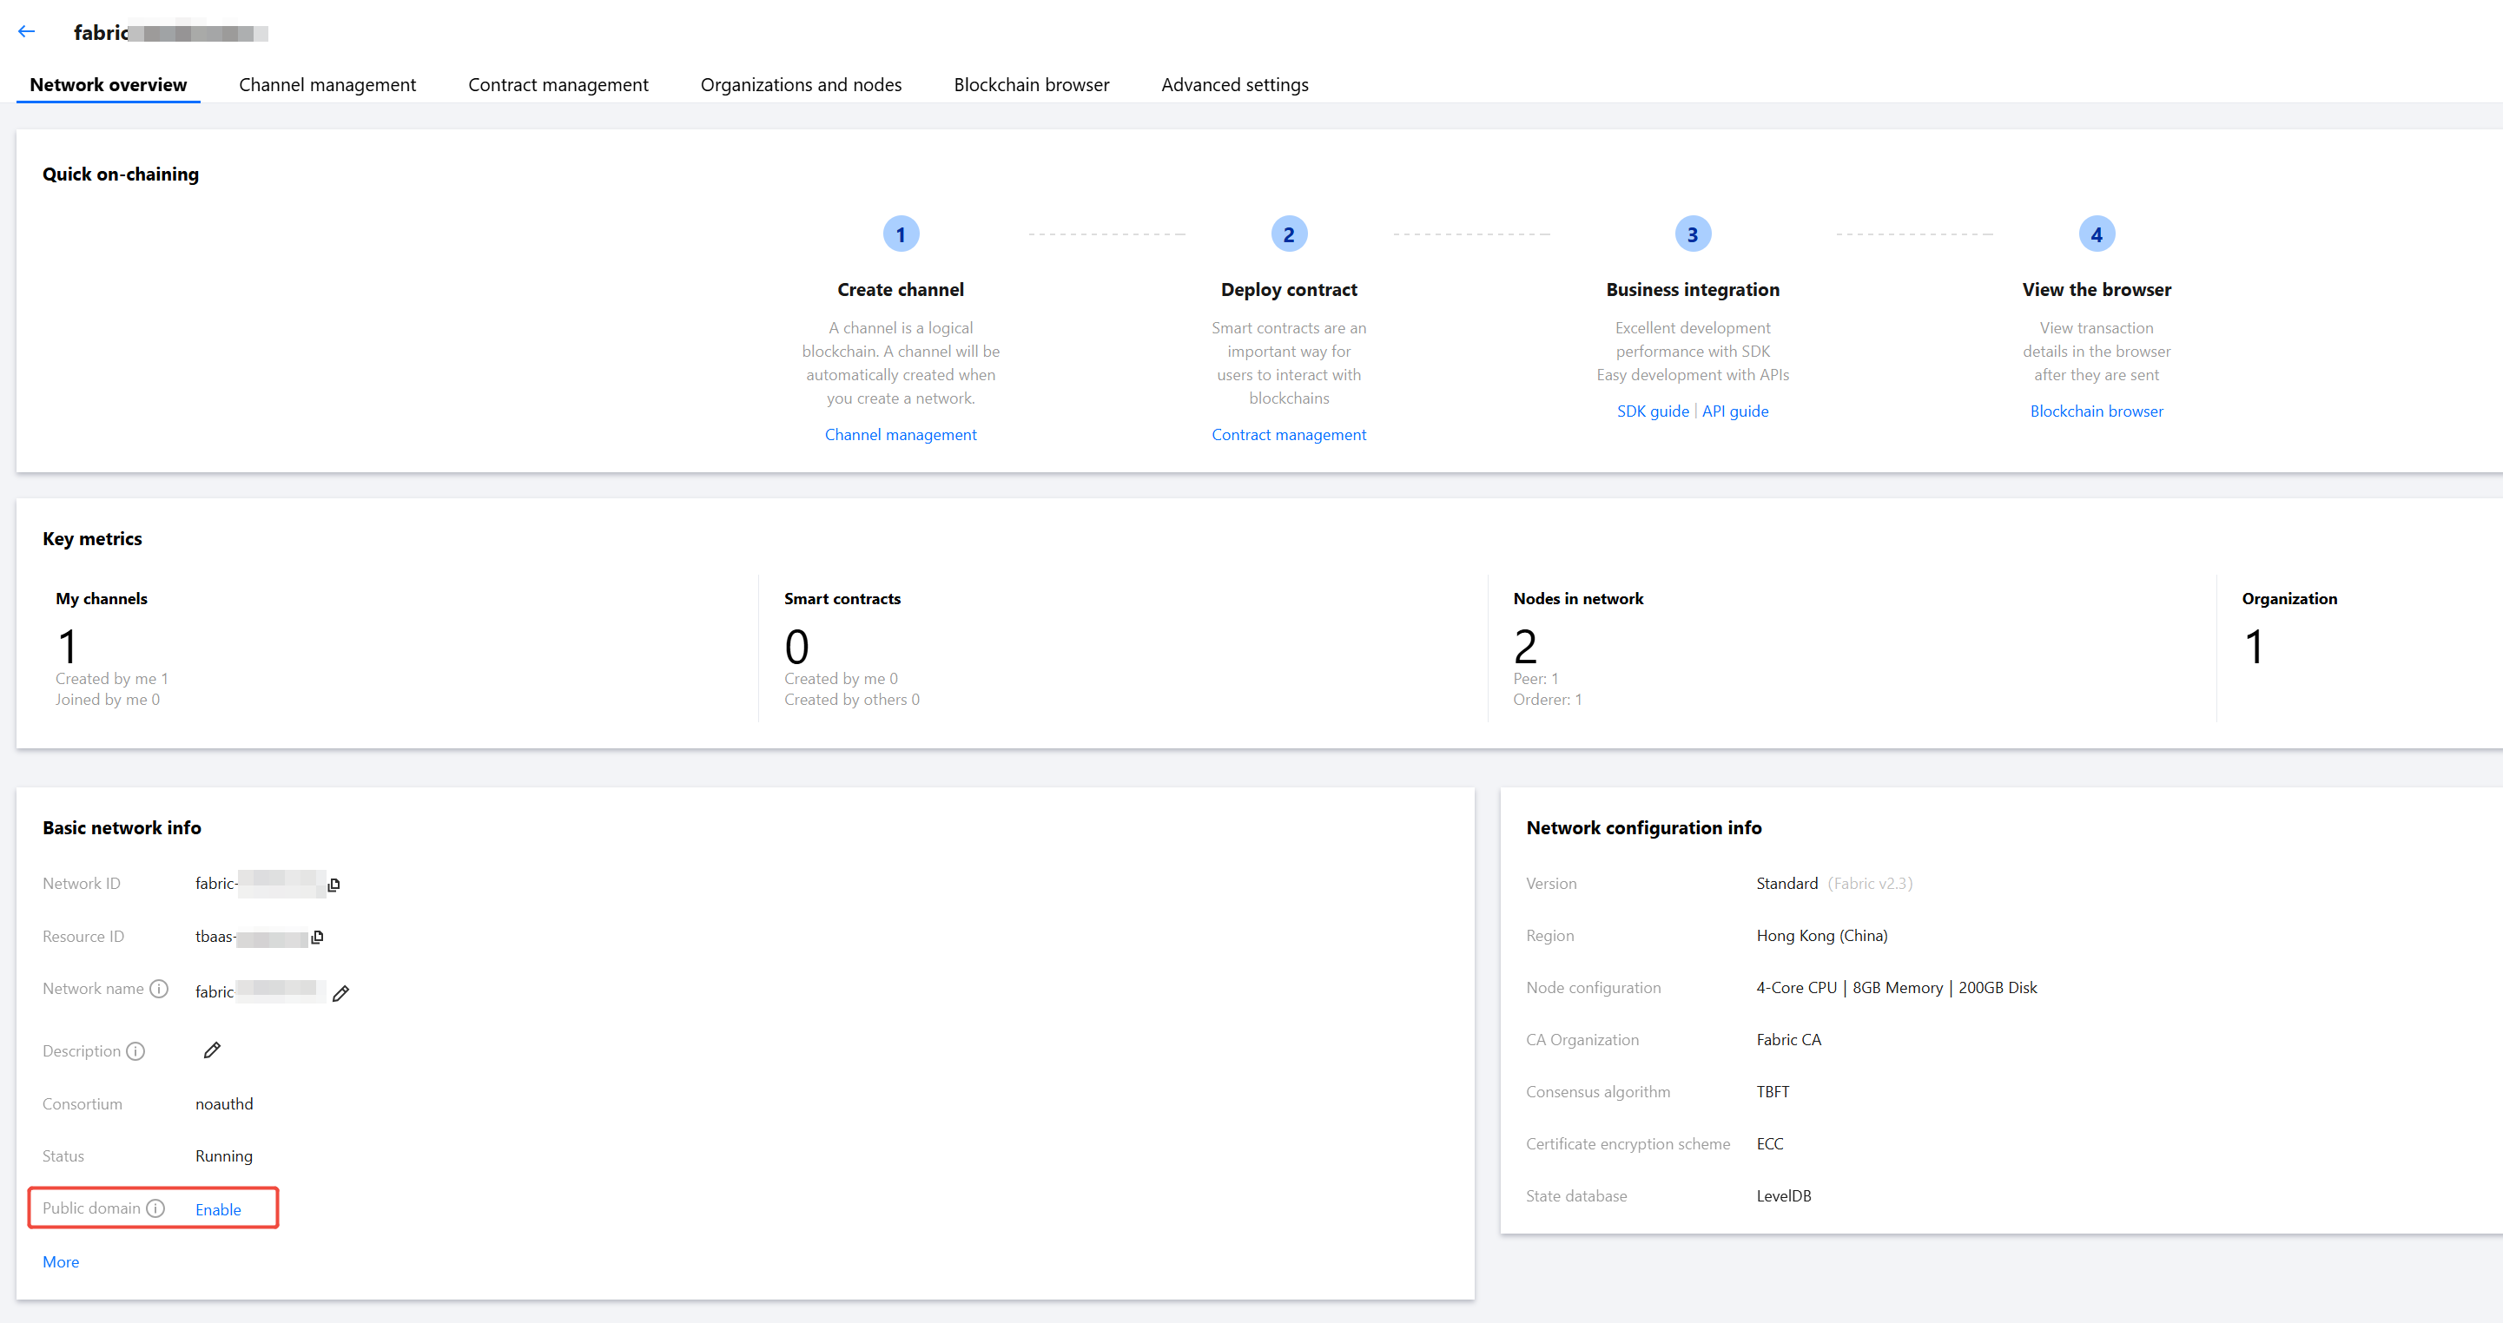Edit the Network name with pencil icon

pyautogui.click(x=341, y=991)
